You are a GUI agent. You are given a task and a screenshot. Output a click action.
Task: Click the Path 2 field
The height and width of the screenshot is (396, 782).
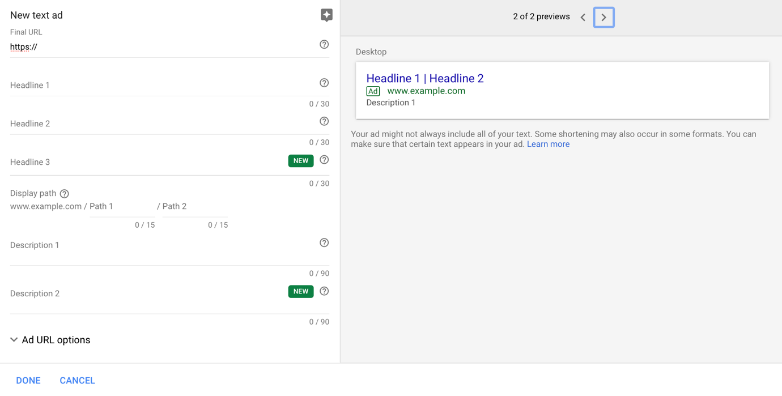point(195,207)
